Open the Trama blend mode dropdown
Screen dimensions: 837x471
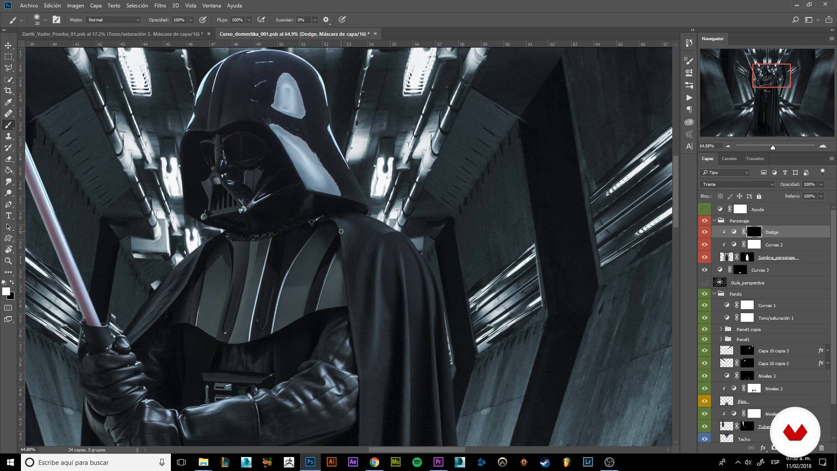click(738, 184)
